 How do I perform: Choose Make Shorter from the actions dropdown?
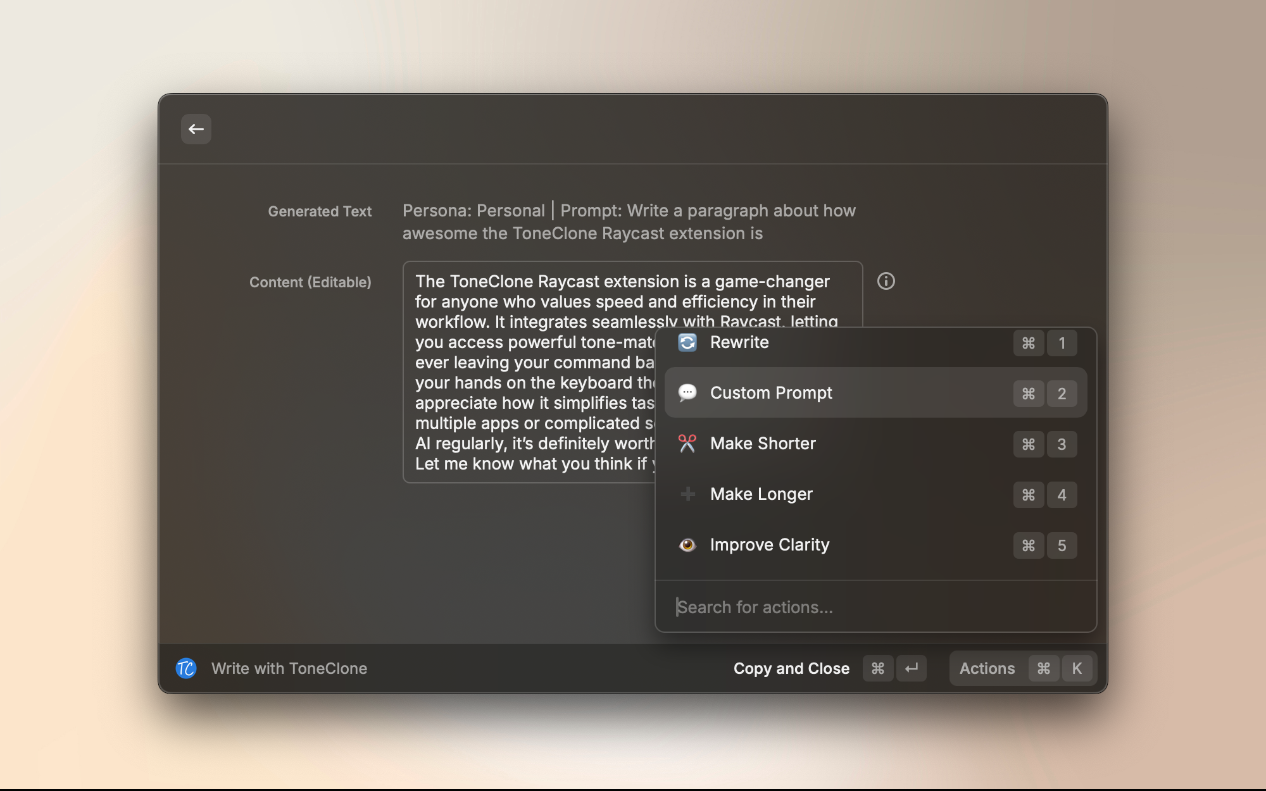pos(763,444)
